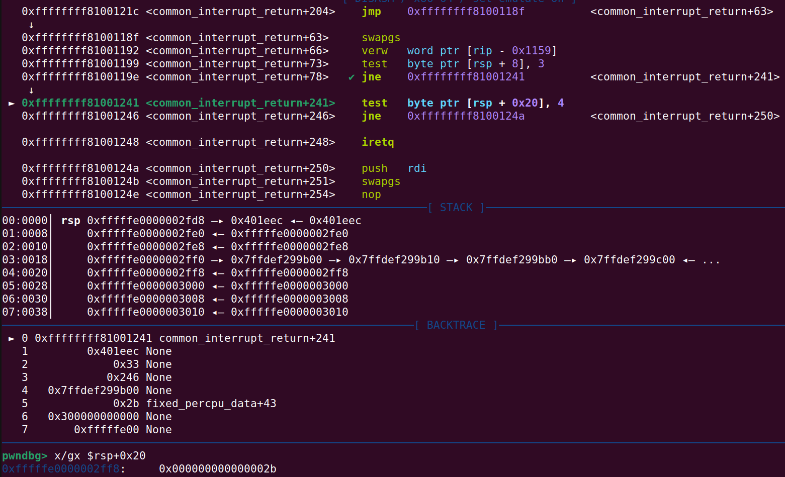Click the down arrow below common_interrupt_return+204

[31, 25]
